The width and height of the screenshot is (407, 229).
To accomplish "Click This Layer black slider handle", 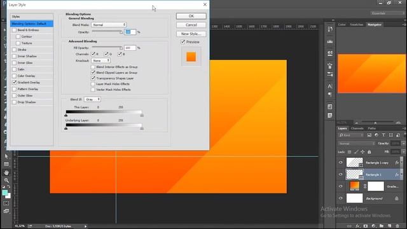I will point(66,115).
